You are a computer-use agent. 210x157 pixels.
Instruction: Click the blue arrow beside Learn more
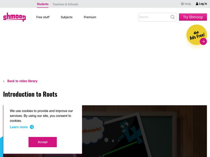[32, 127]
